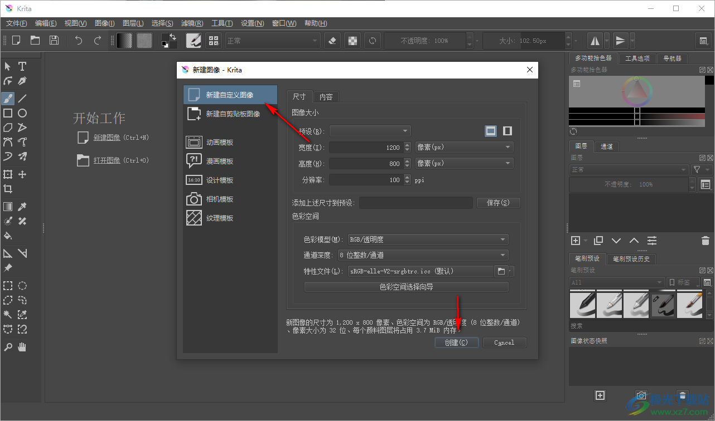The height and width of the screenshot is (421, 715).
Task: Click the Open file toolbar icon
Action: (x=35, y=40)
